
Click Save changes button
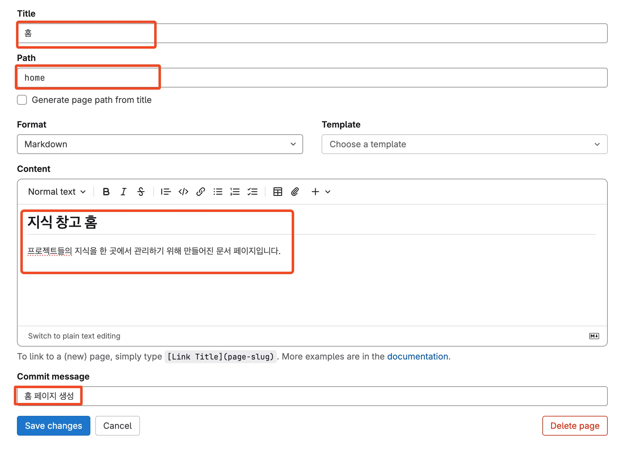point(53,426)
